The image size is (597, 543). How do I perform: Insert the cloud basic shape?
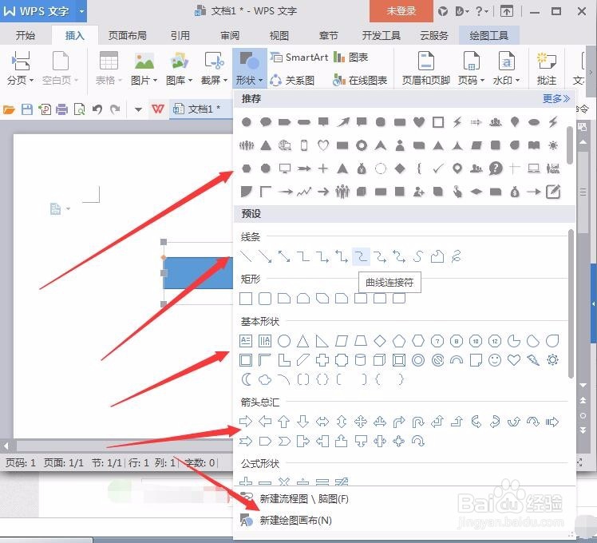pos(265,379)
